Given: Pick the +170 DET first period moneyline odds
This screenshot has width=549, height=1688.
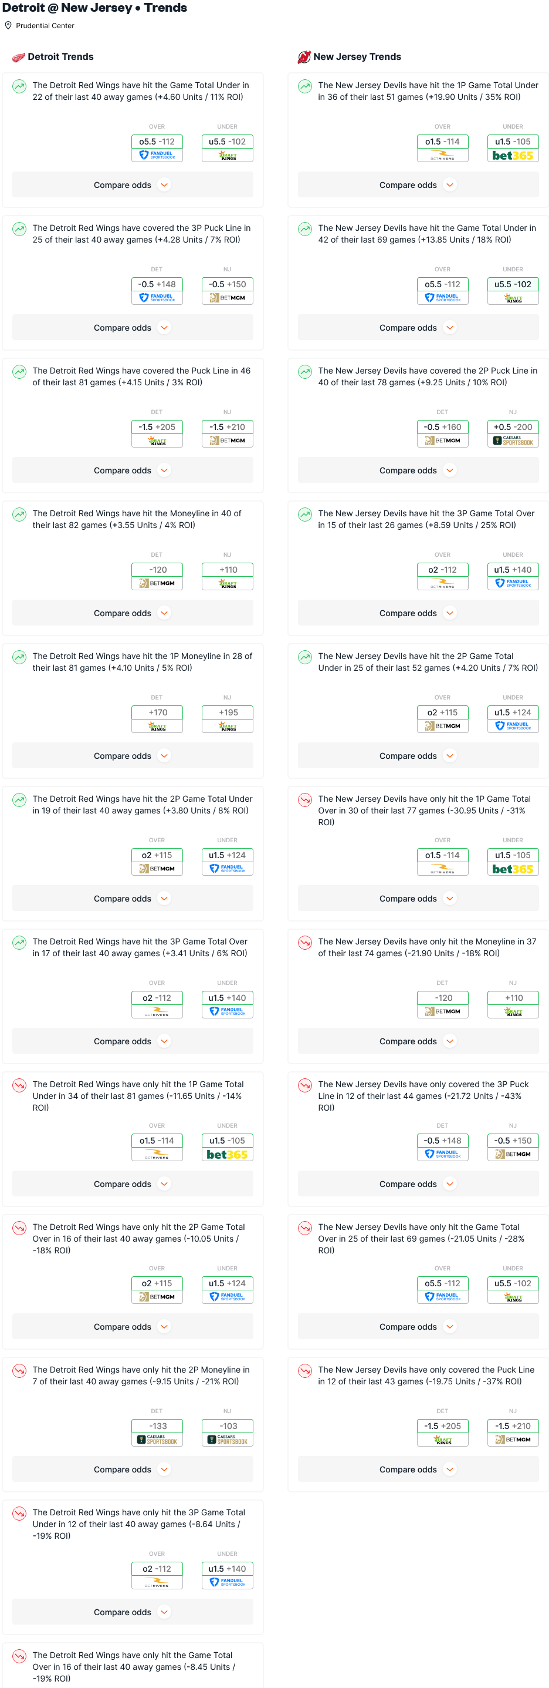Looking at the screenshot, I should pyautogui.click(x=157, y=712).
